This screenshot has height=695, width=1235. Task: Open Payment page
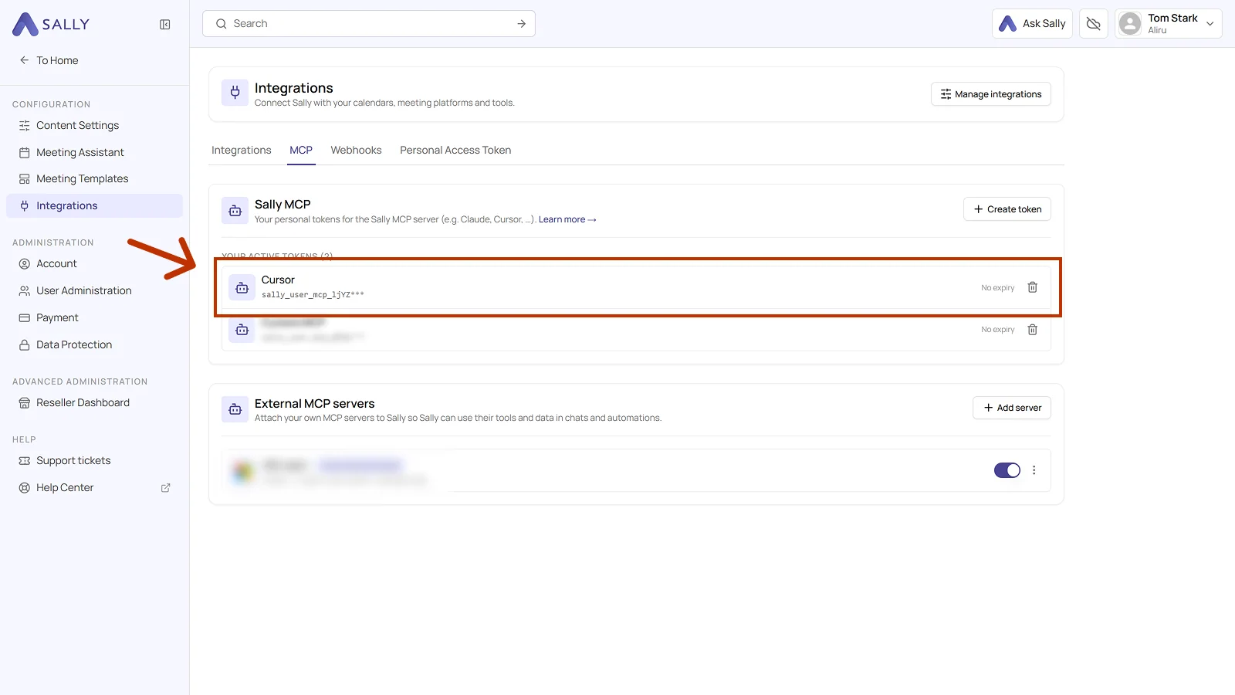[x=94, y=317]
